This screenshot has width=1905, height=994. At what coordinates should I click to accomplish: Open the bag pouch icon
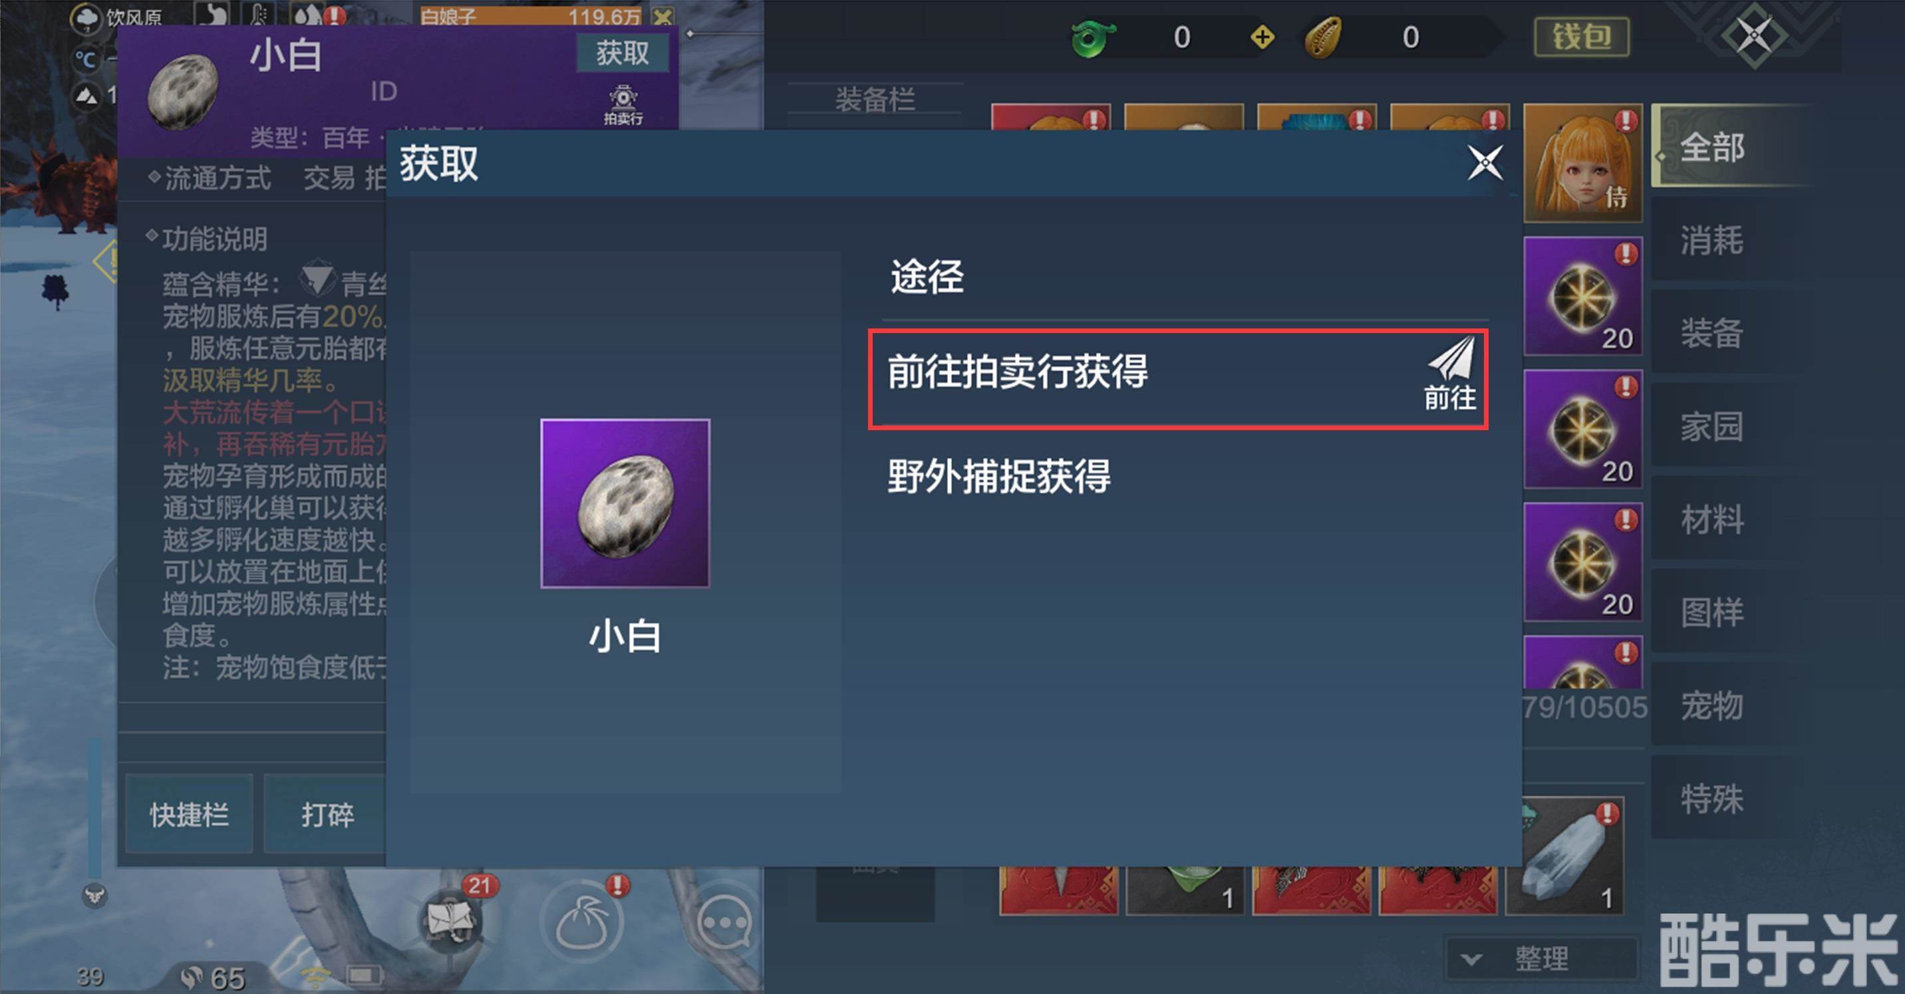[581, 922]
